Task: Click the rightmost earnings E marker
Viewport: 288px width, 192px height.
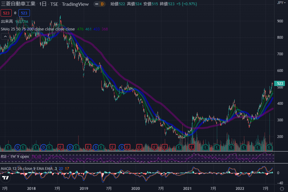Action: [269, 147]
